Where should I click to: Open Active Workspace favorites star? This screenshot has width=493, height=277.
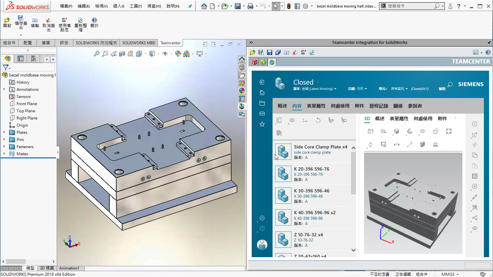[x=262, y=124]
